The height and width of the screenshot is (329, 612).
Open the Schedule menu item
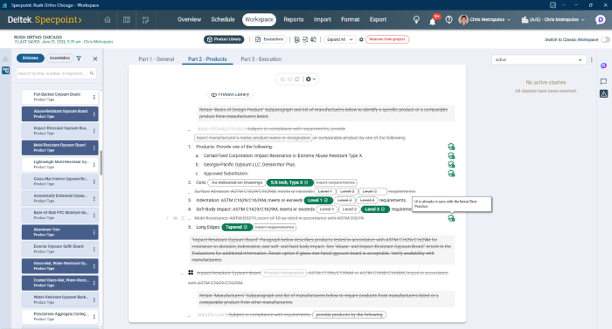223,19
